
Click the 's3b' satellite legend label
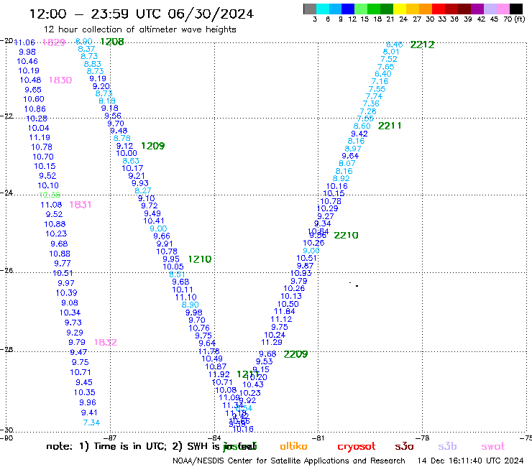447,446
